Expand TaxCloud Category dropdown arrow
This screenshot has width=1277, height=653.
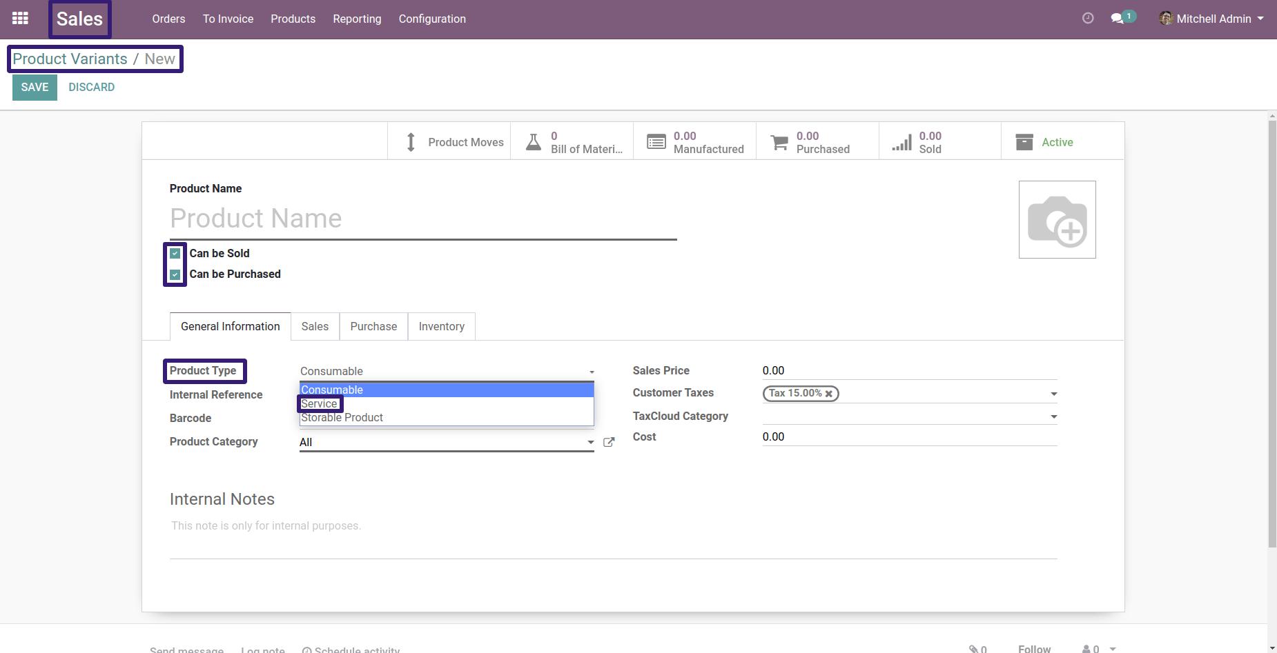point(1054,416)
